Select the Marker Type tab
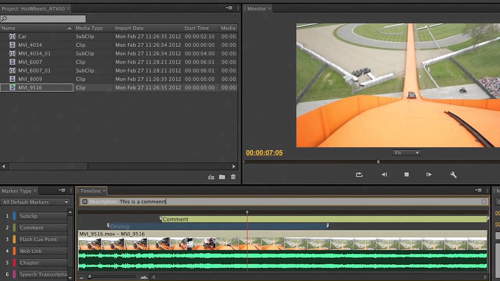 click(16, 191)
